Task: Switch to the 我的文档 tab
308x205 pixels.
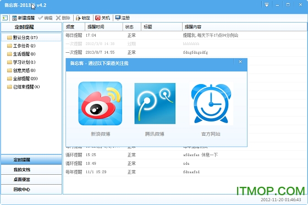Action: [31, 169]
